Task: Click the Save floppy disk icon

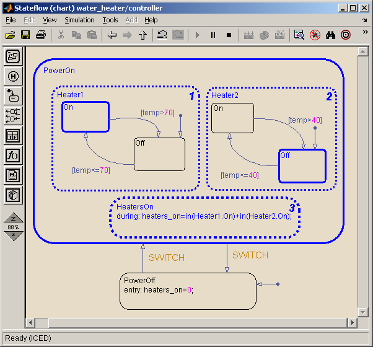Action: [25, 35]
